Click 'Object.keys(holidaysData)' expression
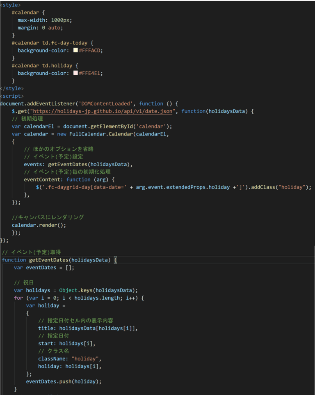315x395 pixels. pos(98,290)
